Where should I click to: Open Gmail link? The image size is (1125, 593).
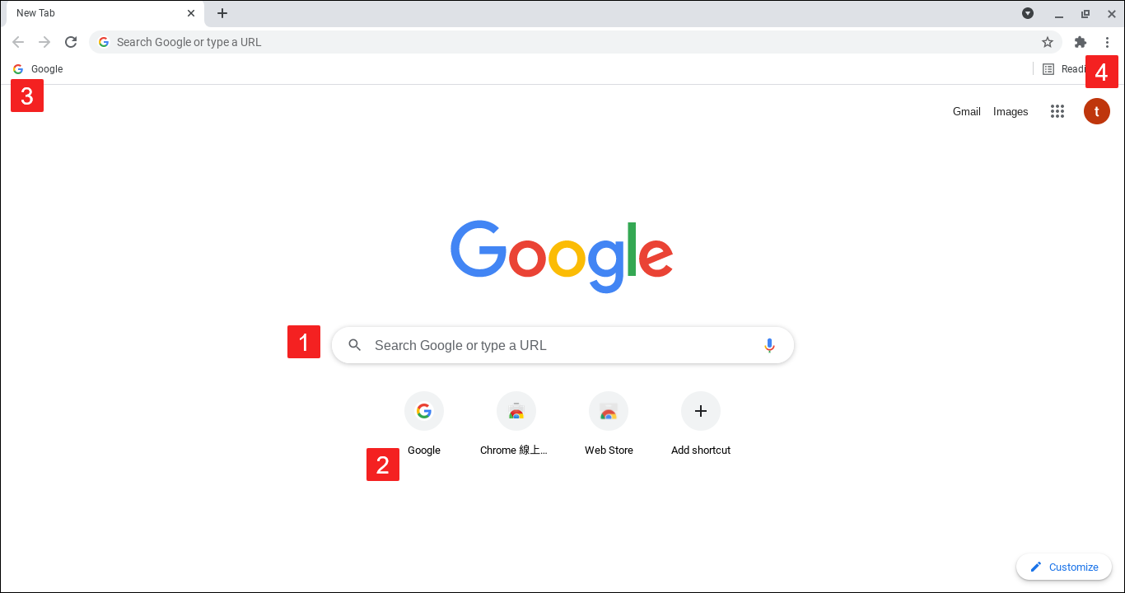pos(967,111)
